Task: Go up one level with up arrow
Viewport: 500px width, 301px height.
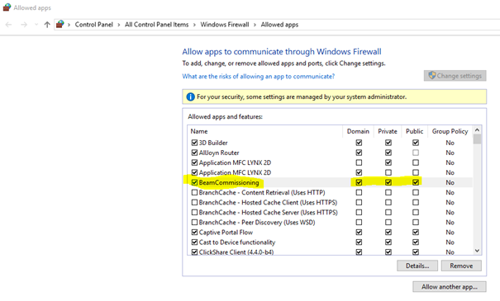Action: point(47,25)
